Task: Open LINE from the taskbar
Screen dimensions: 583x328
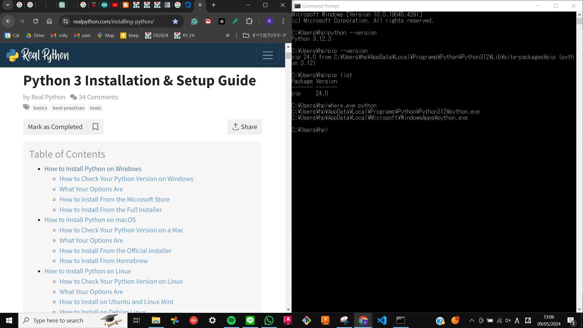Action: tap(250, 320)
